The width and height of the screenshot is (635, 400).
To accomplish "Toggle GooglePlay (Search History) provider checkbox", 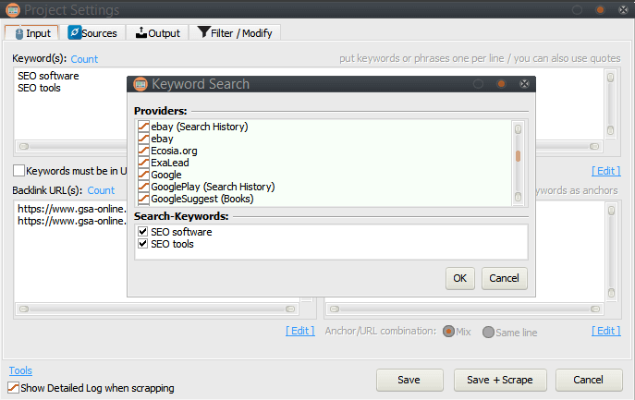I will [x=143, y=187].
